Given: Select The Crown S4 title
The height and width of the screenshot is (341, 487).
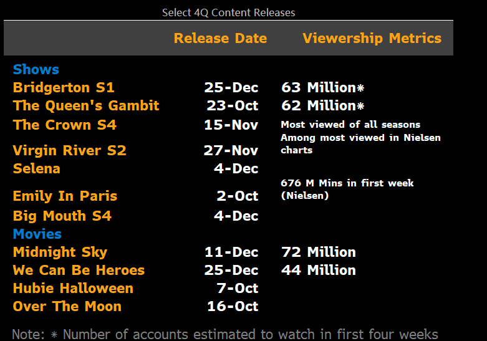Looking at the screenshot, I should [x=65, y=125].
